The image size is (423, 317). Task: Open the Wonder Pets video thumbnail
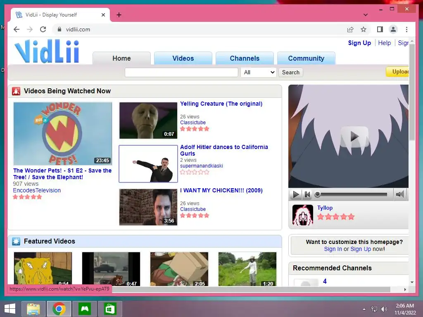[63, 134]
